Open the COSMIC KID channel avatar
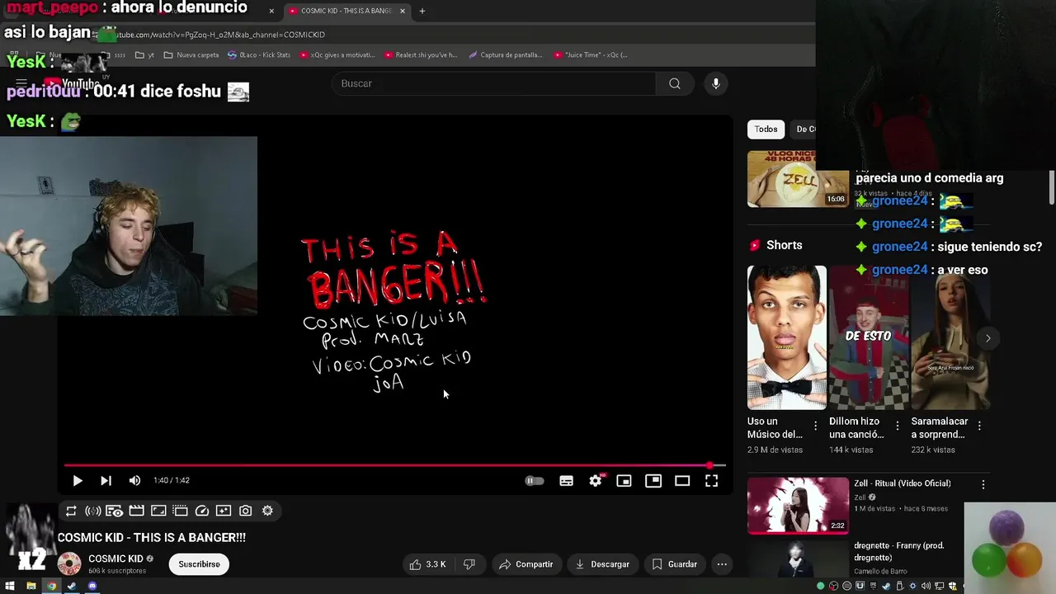 tap(69, 564)
